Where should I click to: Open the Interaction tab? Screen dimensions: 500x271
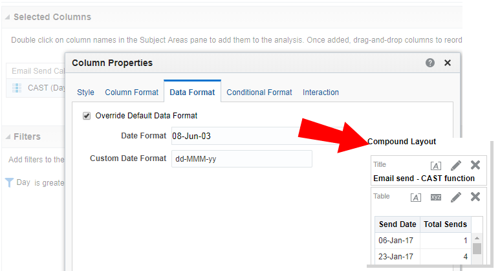pyautogui.click(x=321, y=92)
